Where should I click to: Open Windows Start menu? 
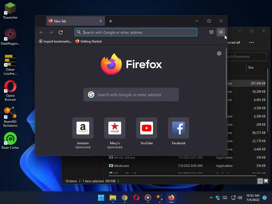click(101, 198)
